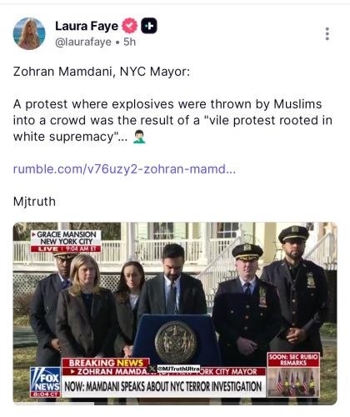Click the Laura Faye display name

coord(87,26)
